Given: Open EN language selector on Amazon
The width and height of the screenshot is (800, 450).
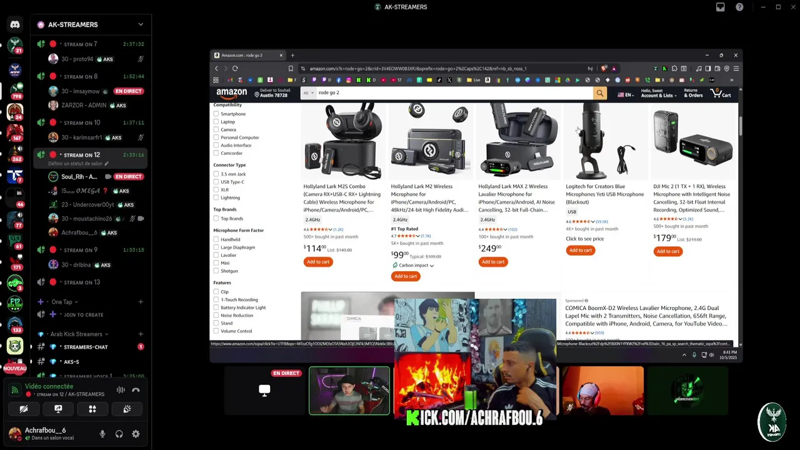Looking at the screenshot, I should [x=626, y=95].
